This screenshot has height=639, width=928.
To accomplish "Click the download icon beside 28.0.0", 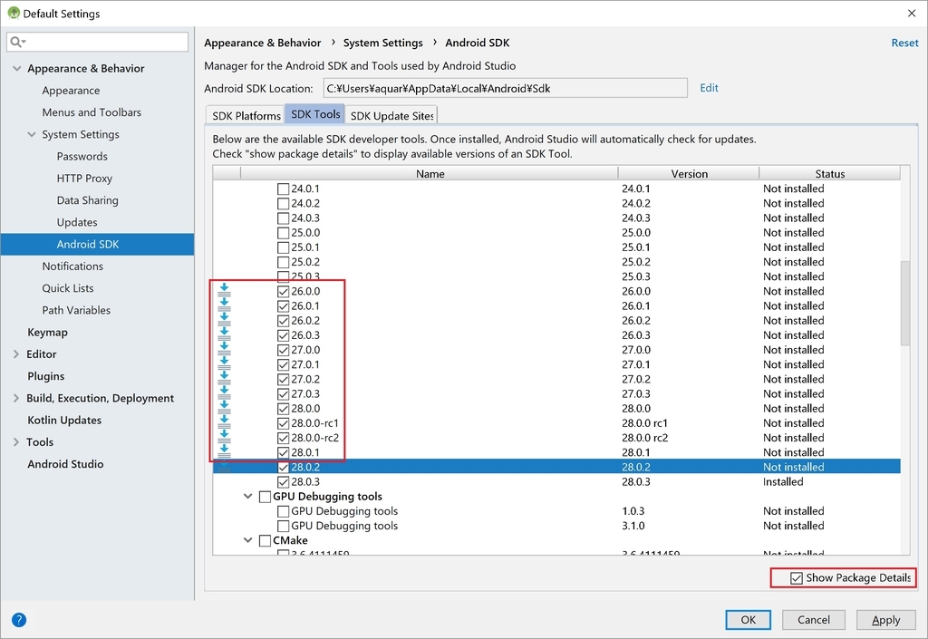I will (x=225, y=407).
